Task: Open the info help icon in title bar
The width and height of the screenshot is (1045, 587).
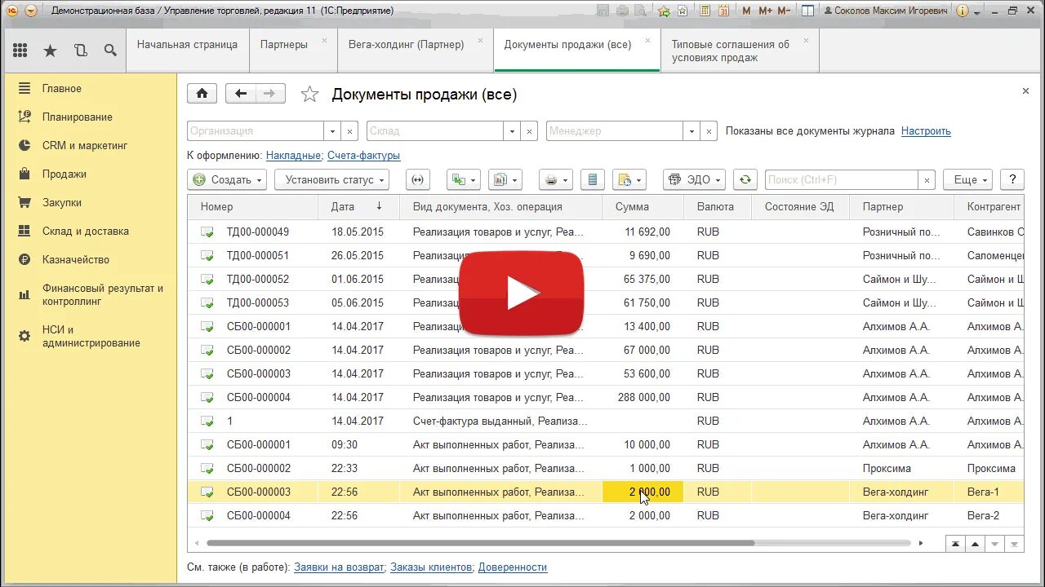Action: pyautogui.click(x=962, y=11)
